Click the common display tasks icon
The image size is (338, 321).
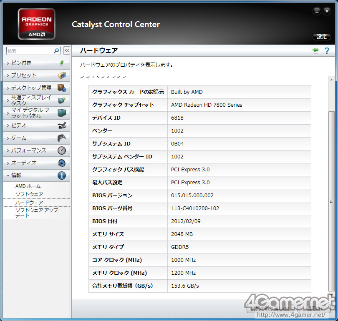point(62,100)
